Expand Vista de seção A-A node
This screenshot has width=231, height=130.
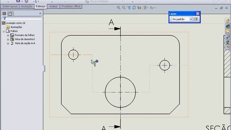click(8, 43)
